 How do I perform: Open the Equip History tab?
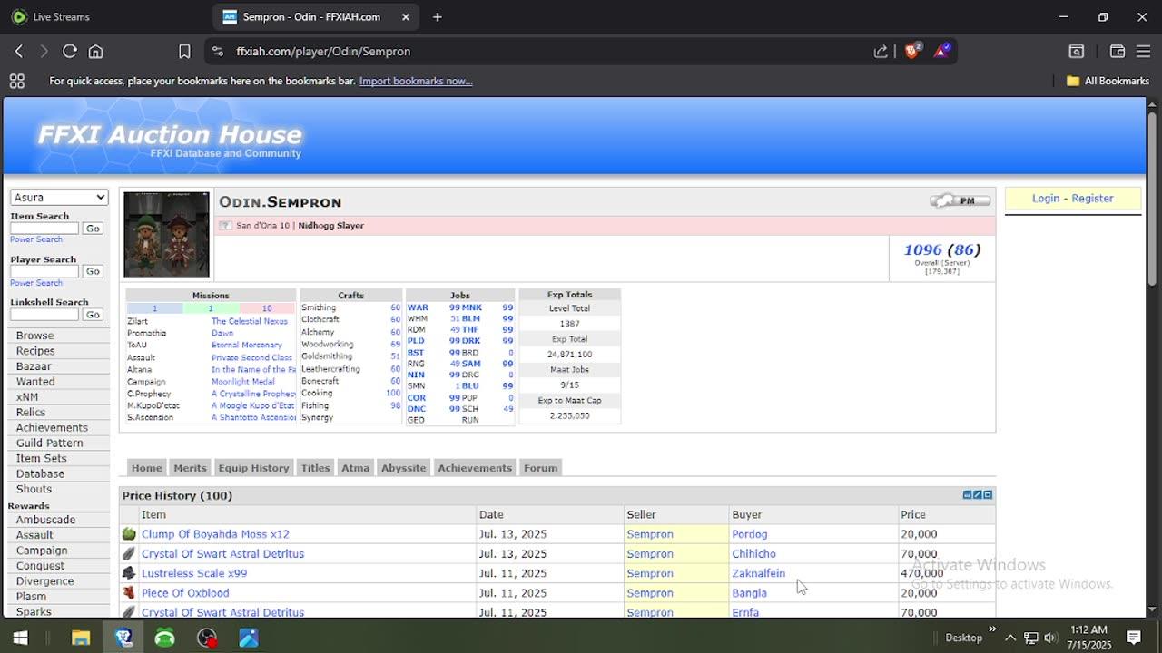[x=253, y=468]
